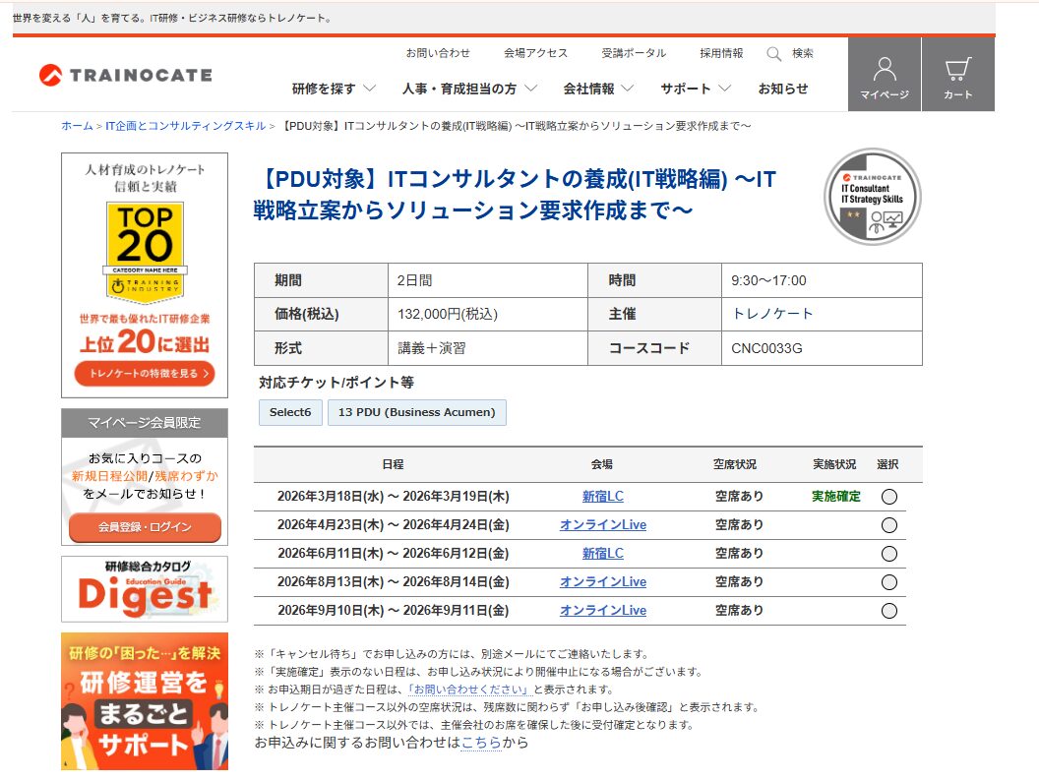Click the 会員登録・ログイン button
1039x780 pixels.
tap(145, 527)
